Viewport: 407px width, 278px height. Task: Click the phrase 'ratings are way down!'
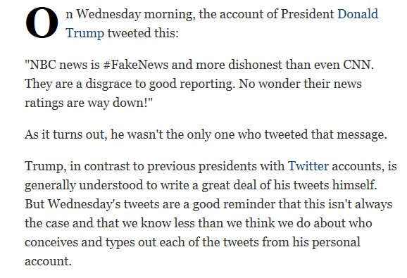(x=89, y=103)
